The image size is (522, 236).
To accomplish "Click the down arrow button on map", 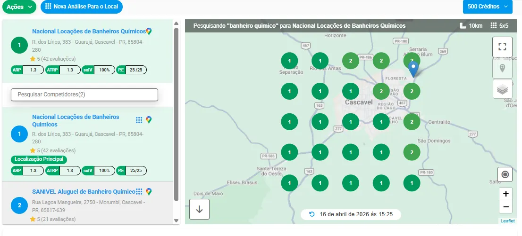I will [x=200, y=209].
